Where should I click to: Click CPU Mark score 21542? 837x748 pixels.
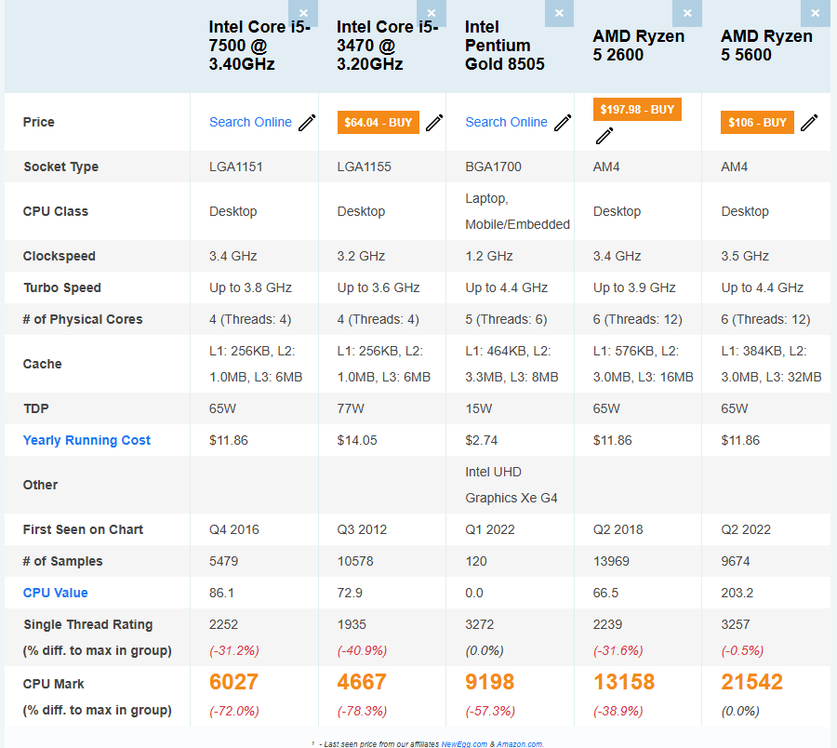click(x=751, y=682)
